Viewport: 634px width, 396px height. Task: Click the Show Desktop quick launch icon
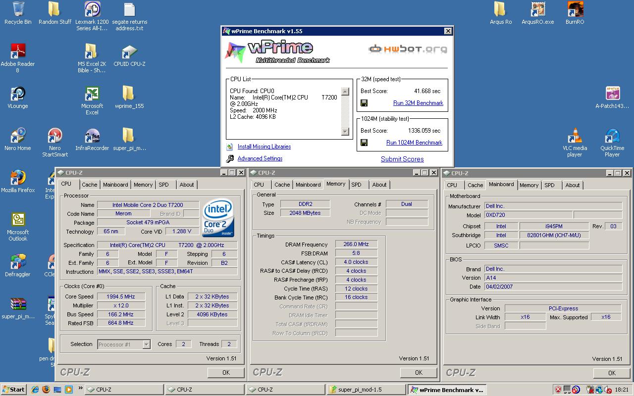pos(57,390)
